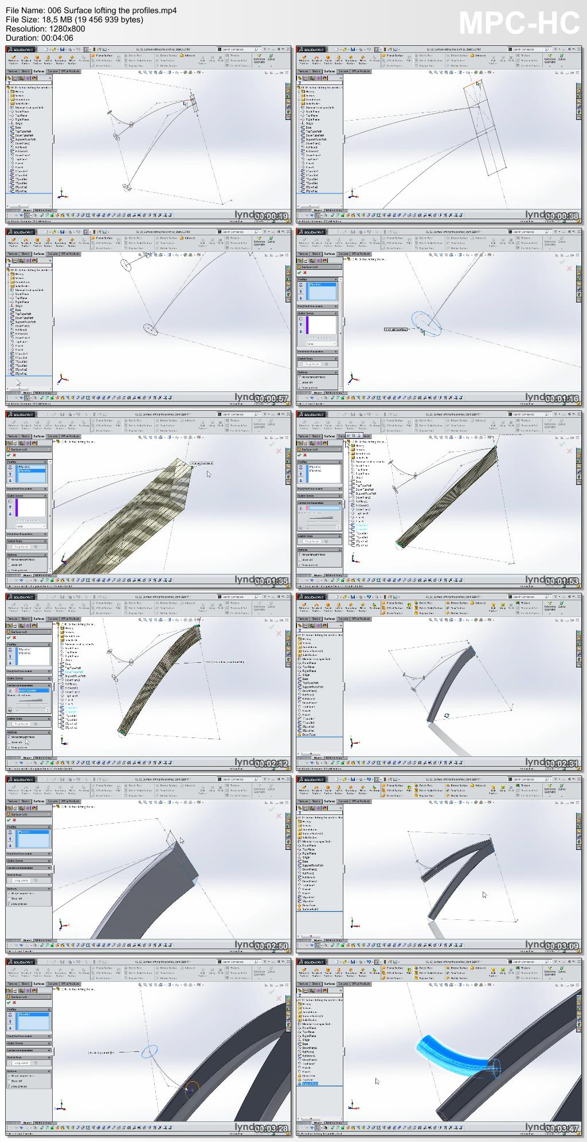Image resolution: width=587 pixels, height=1142 pixels.
Task: Expand Centerline Parameters in 00:02:50 frame
Action: click(49, 868)
